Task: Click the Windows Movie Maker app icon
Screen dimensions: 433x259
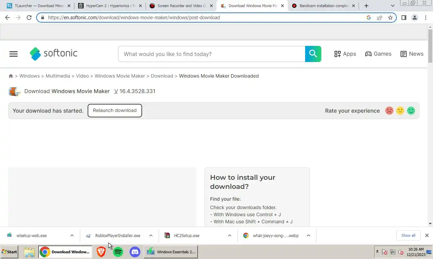Action: [14, 91]
